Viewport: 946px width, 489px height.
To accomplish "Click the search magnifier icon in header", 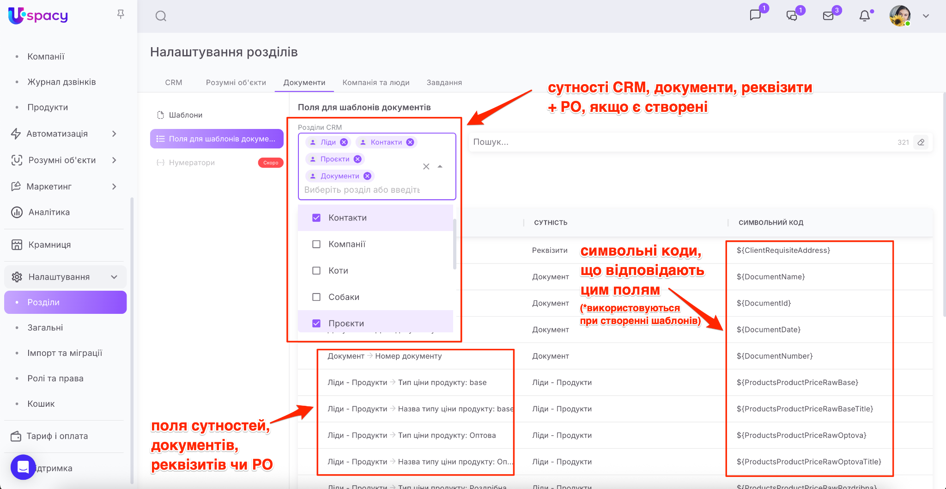I will (x=161, y=16).
